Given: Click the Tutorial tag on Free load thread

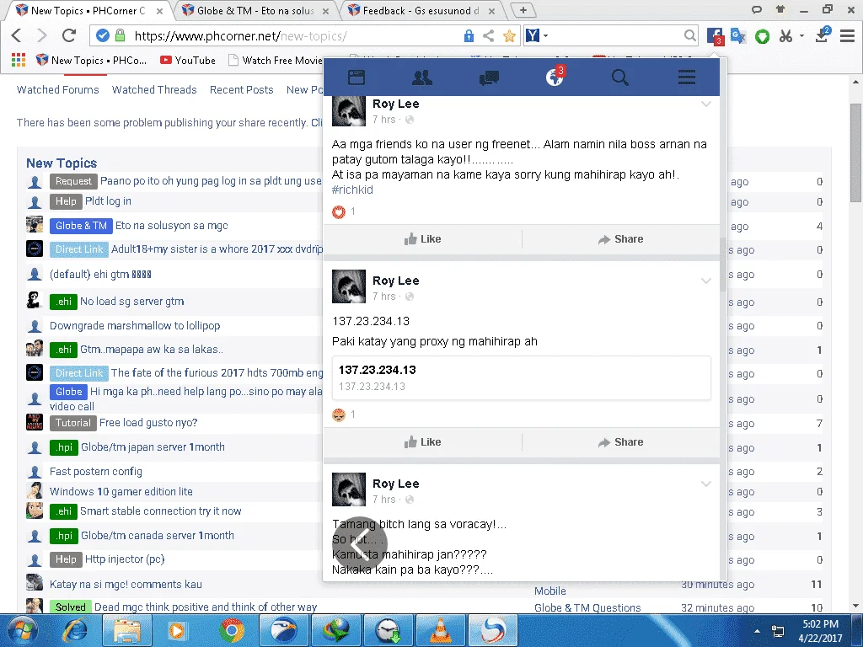Looking at the screenshot, I should 73,423.
